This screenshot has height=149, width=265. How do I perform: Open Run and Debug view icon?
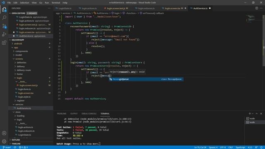(4, 34)
